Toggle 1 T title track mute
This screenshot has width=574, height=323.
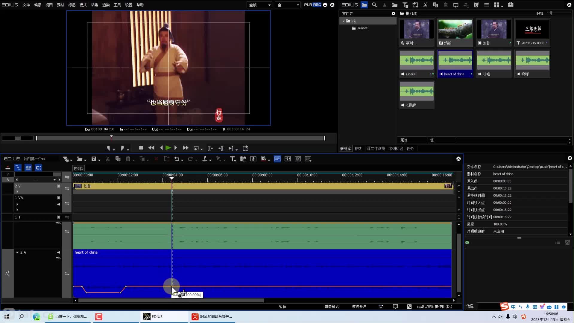click(58, 217)
